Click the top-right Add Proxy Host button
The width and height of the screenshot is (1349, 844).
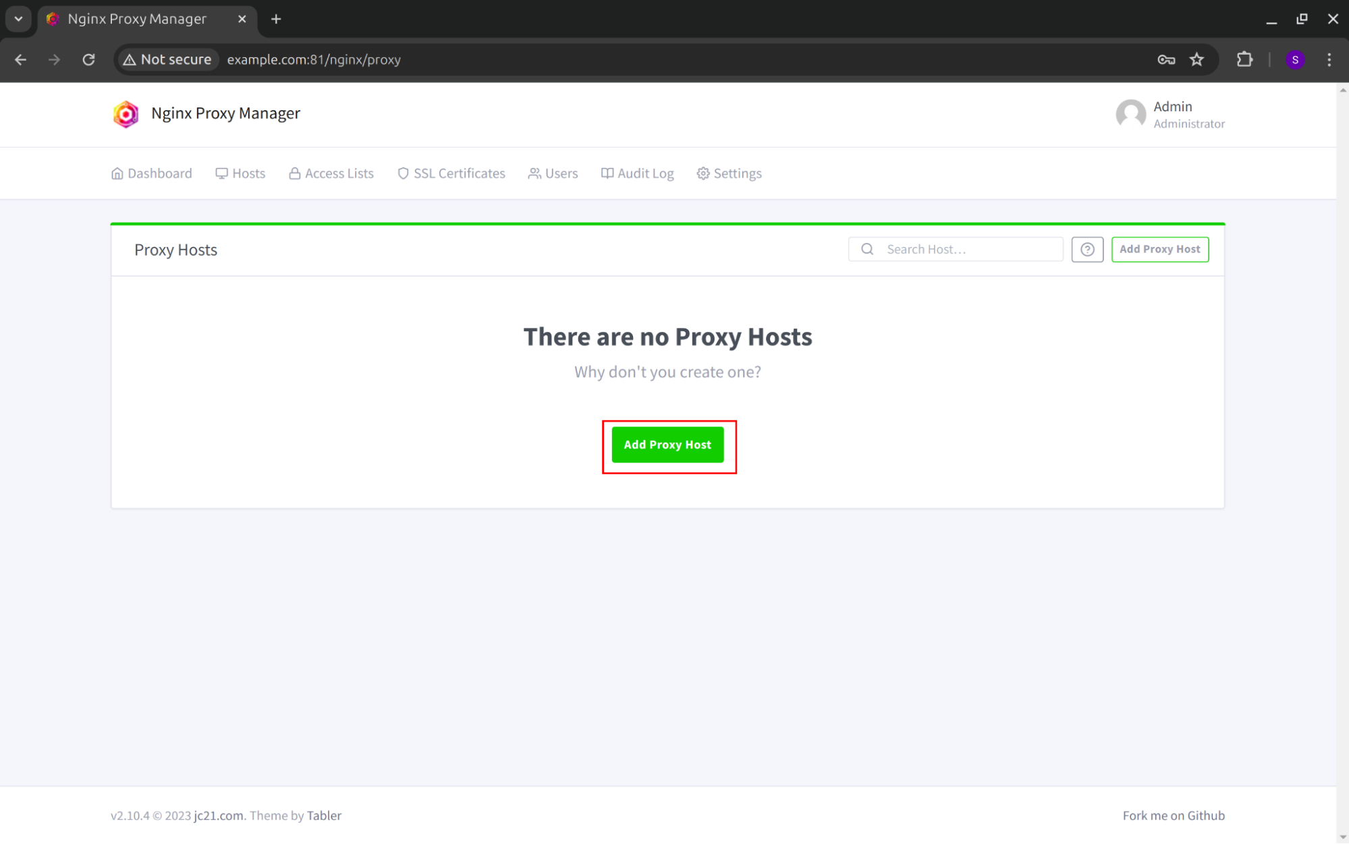pos(1159,249)
